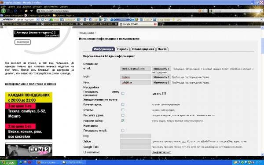
Task: Click the search magnifier icon in Google box
Action: pos(261,11)
